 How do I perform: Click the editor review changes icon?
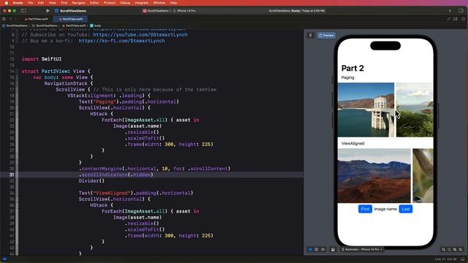coord(448,19)
